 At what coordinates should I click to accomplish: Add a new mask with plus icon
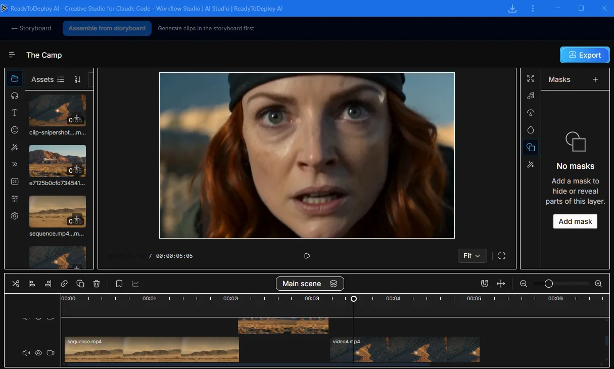tap(595, 79)
